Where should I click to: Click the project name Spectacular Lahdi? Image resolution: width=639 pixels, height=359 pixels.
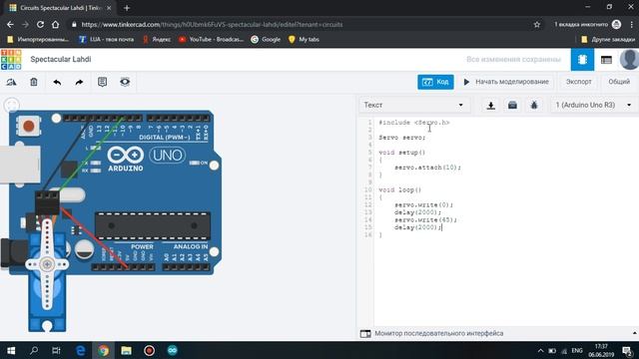(61, 60)
